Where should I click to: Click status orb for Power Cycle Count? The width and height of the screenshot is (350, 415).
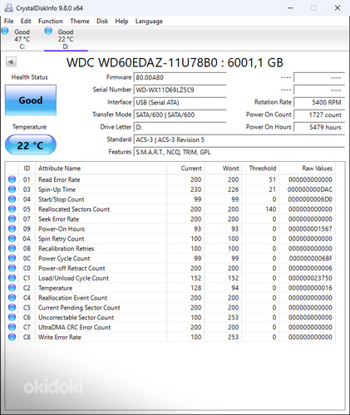click(12, 258)
